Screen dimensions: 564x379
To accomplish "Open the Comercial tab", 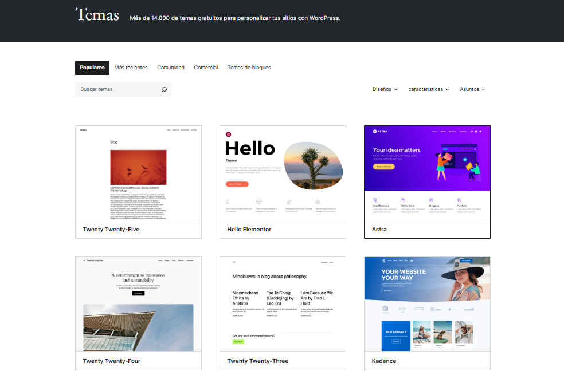I will click(206, 68).
